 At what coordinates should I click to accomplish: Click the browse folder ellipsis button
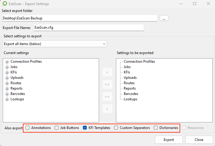tap(164, 18)
